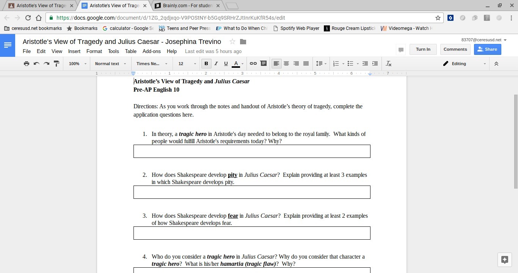Expand the Editing mode dropdown
This screenshot has height=273, width=518.
[465, 64]
